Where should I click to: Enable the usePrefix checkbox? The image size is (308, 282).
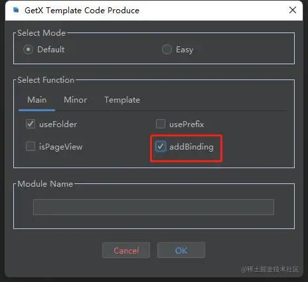tap(161, 124)
